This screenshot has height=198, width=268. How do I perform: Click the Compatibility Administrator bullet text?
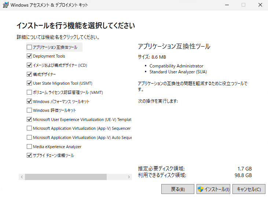click(176, 66)
